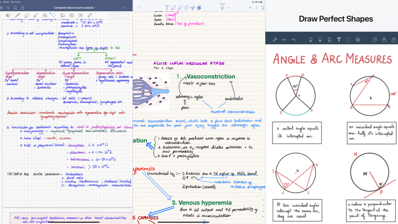Select the marquee selection tool on the right toolbar
The width and height of the screenshot is (398, 224).
(349, 40)
